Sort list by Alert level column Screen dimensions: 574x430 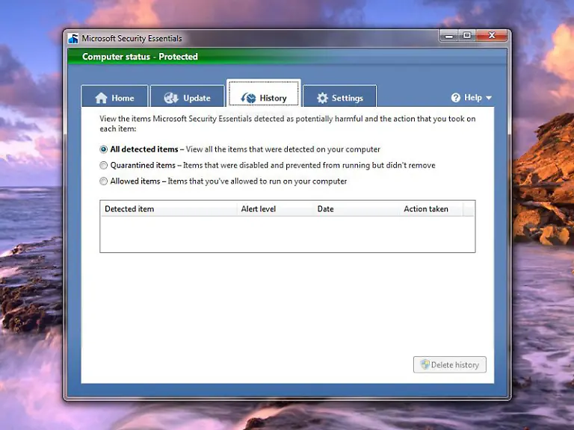259,209
